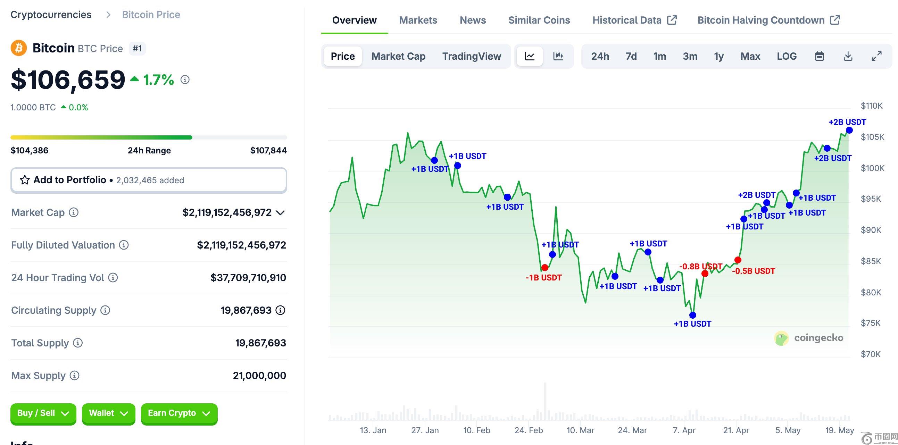Expand the Market Cap value chevron
The image size is (898, 445).
pyautogui.click(x=280, y=212)
